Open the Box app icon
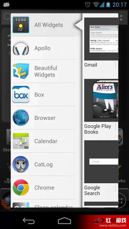129x229 pixels. pyautogui.click(x=21, y=94)
